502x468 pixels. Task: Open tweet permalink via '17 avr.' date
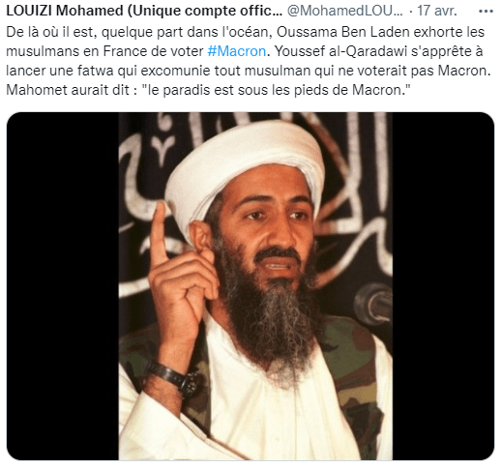(x=437, y=11)
